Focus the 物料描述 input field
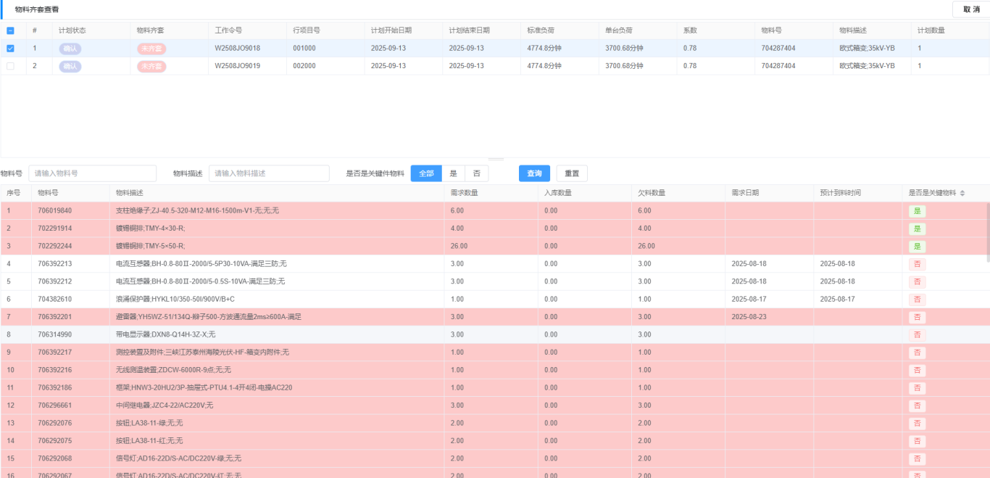 269,173
